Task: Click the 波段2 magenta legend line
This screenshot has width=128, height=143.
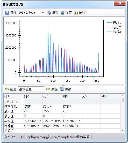Action: coord(110,27)
